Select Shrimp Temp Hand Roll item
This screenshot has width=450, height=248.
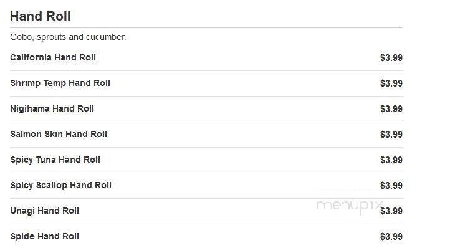[x=60, y=83]
